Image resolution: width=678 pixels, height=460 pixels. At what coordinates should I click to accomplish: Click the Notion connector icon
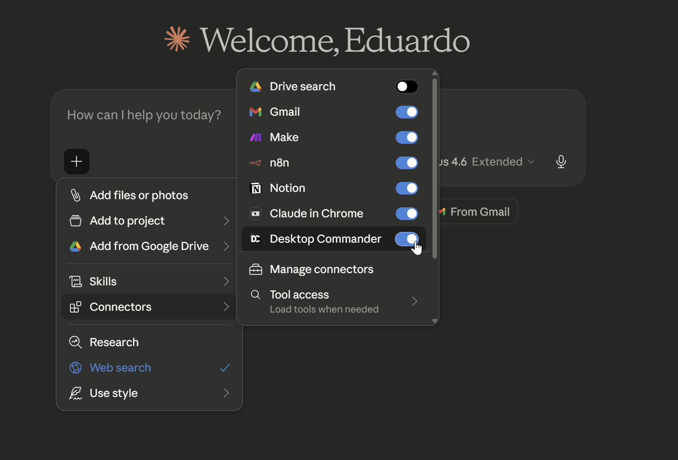[255, 188]
